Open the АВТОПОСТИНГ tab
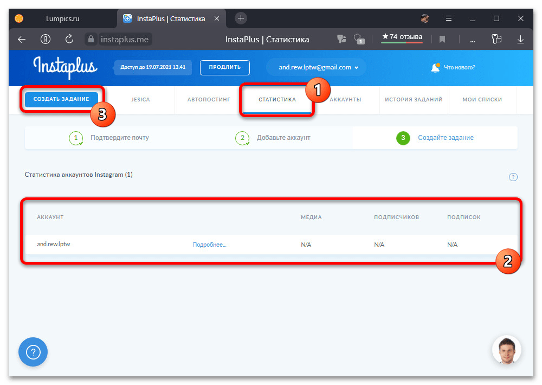The width and height of the screenshot is (542, 385). (x=209, y=100)
